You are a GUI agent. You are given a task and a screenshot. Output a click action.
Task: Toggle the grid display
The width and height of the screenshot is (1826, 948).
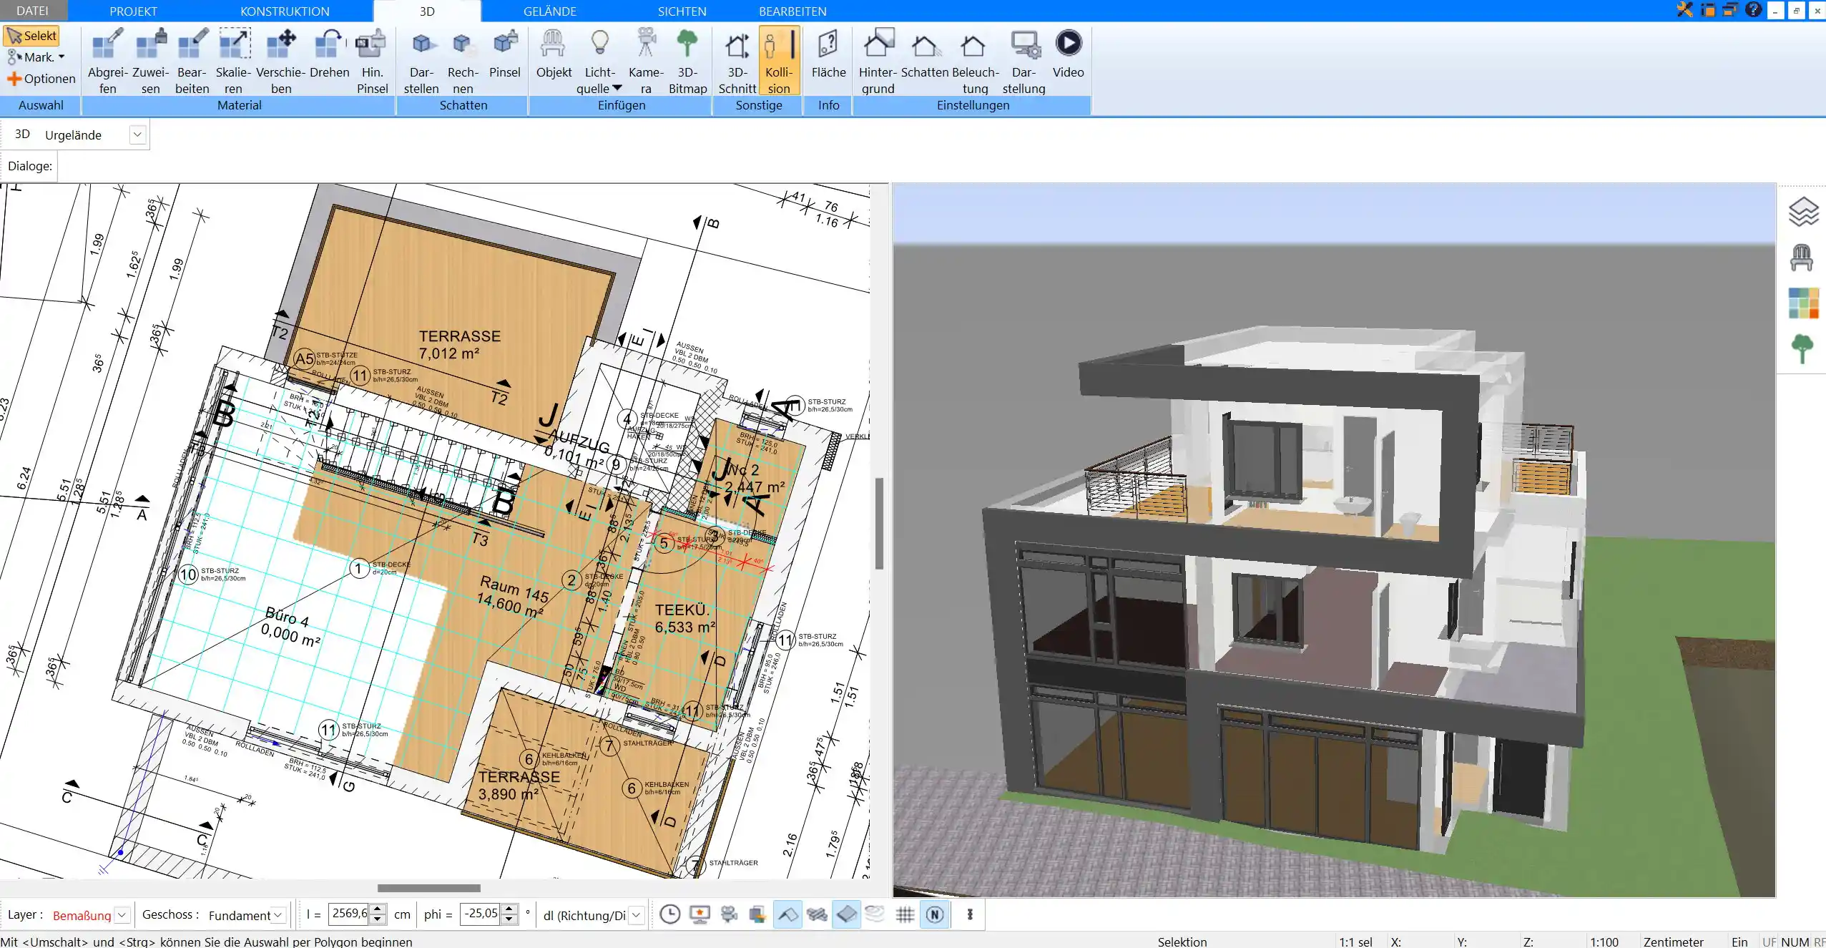point(905,914)
